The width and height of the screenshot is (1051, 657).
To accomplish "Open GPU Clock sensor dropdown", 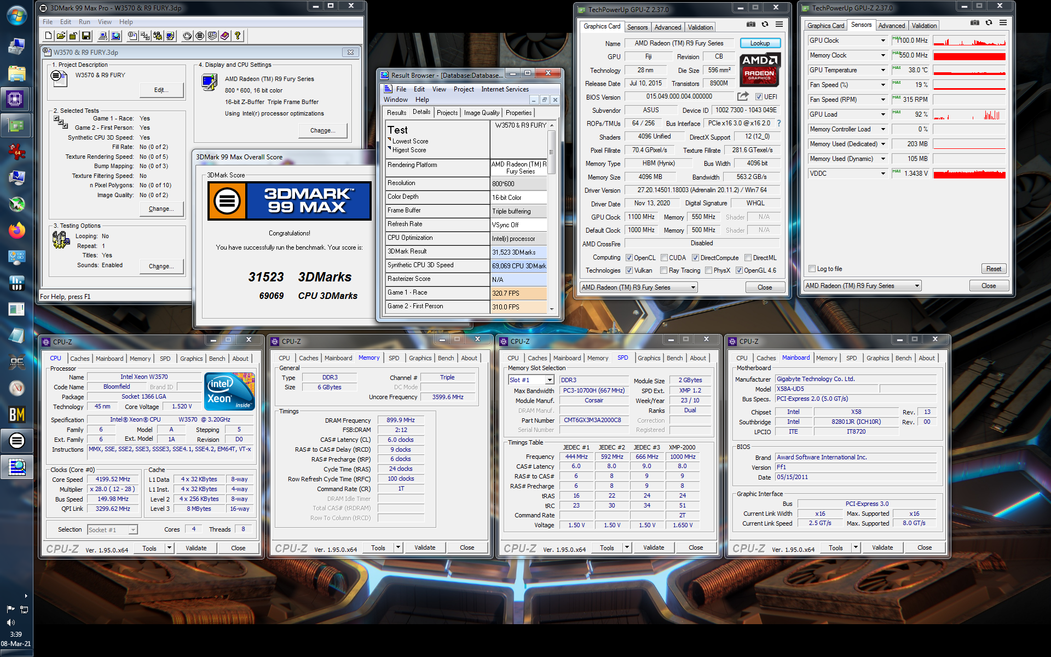I will (883, 41).
